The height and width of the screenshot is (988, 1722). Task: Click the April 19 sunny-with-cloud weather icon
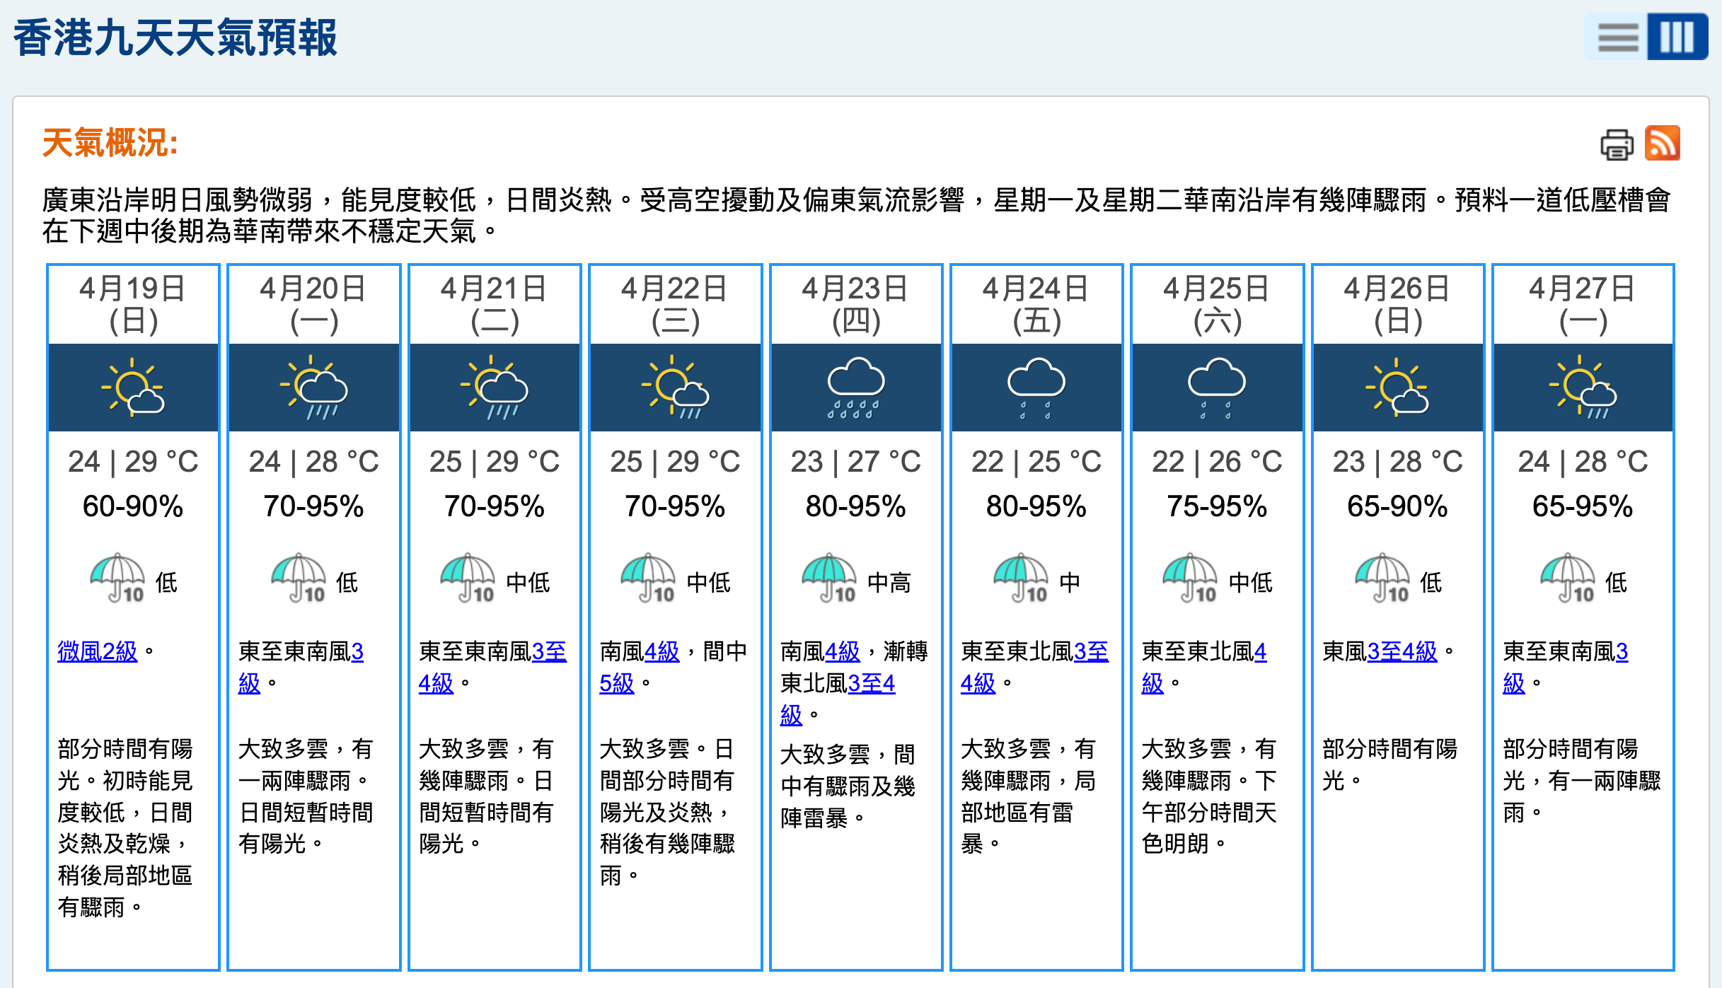tap(133, 388)
